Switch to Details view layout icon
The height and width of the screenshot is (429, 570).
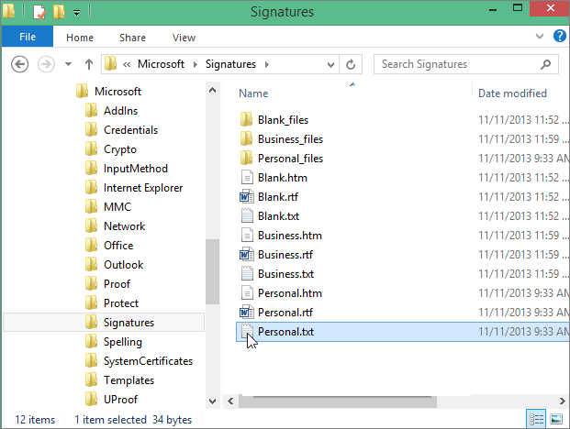tap(536, 419)
